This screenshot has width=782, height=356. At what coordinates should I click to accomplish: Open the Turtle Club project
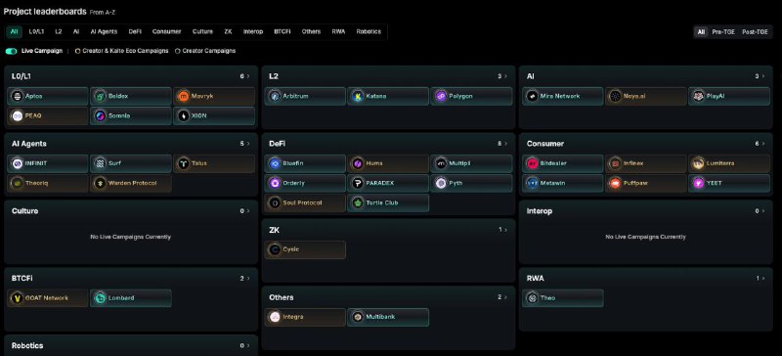[x=388, y=203]
